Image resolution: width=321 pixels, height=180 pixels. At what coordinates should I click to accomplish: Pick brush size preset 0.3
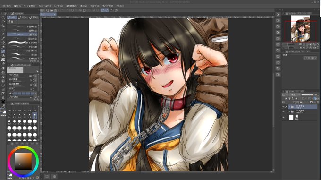tap(35, 110)
